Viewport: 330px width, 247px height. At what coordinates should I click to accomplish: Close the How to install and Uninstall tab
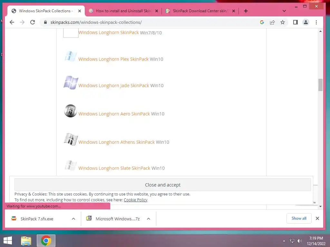pos(157,11)
